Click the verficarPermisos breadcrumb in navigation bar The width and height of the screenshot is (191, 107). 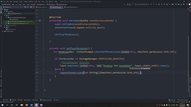click(x=62, y=4)
